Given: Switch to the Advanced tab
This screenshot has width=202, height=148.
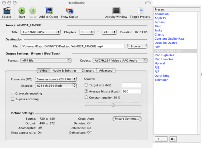Looking at the screenshot, I should click(106, 71).
